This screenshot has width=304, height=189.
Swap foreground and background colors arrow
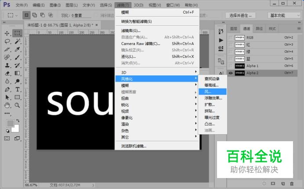(18, 121)
